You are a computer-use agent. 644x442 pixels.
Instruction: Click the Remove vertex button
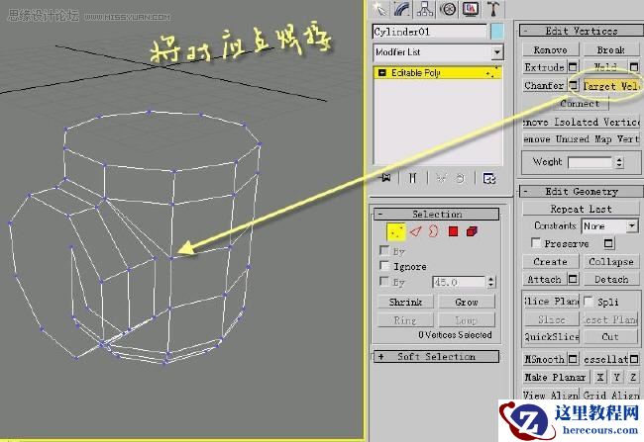click(550, 50)
